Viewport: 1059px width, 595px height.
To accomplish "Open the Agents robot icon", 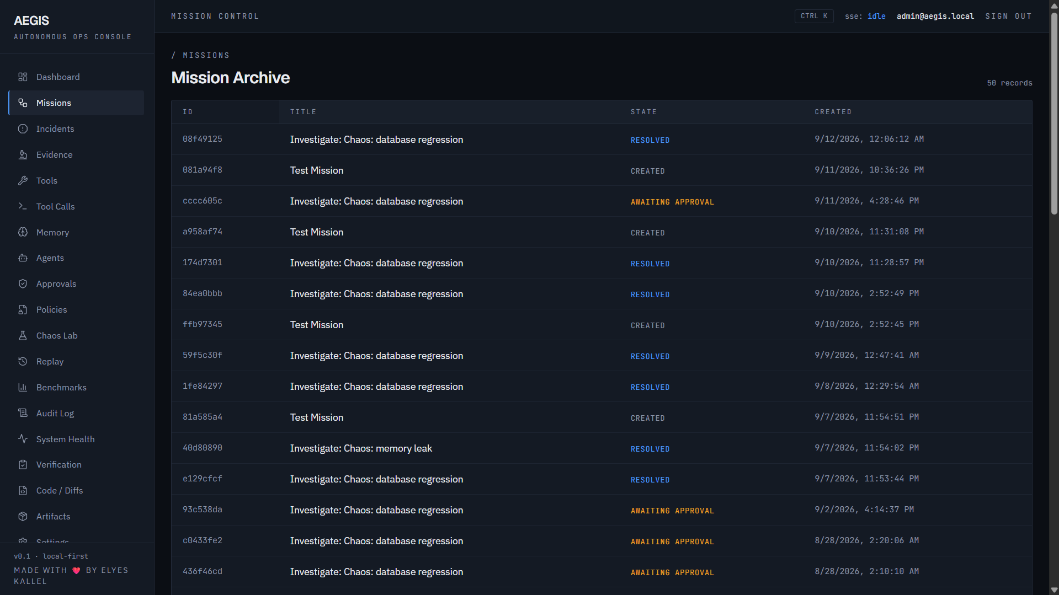I will (x=23, y=258).
